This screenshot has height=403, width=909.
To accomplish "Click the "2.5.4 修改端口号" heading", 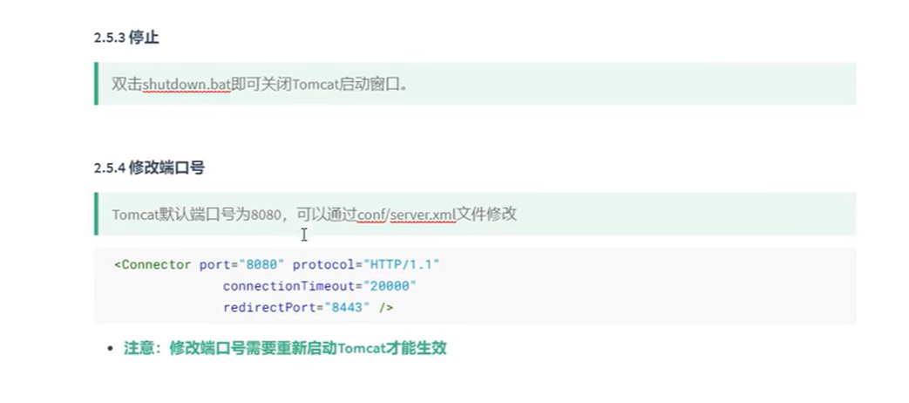I will (149, 167).
